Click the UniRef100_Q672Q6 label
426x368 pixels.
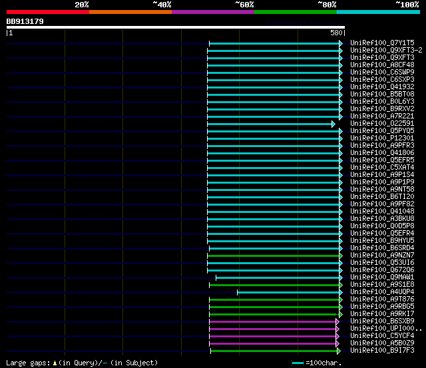tap(382, 270)
